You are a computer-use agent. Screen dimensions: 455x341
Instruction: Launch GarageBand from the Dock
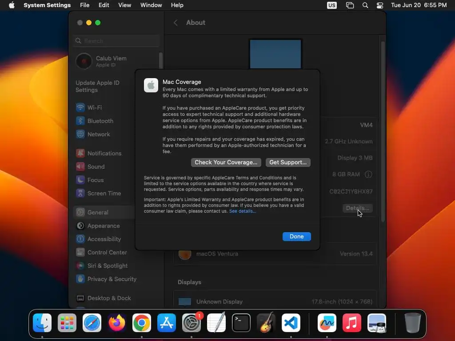266,323
